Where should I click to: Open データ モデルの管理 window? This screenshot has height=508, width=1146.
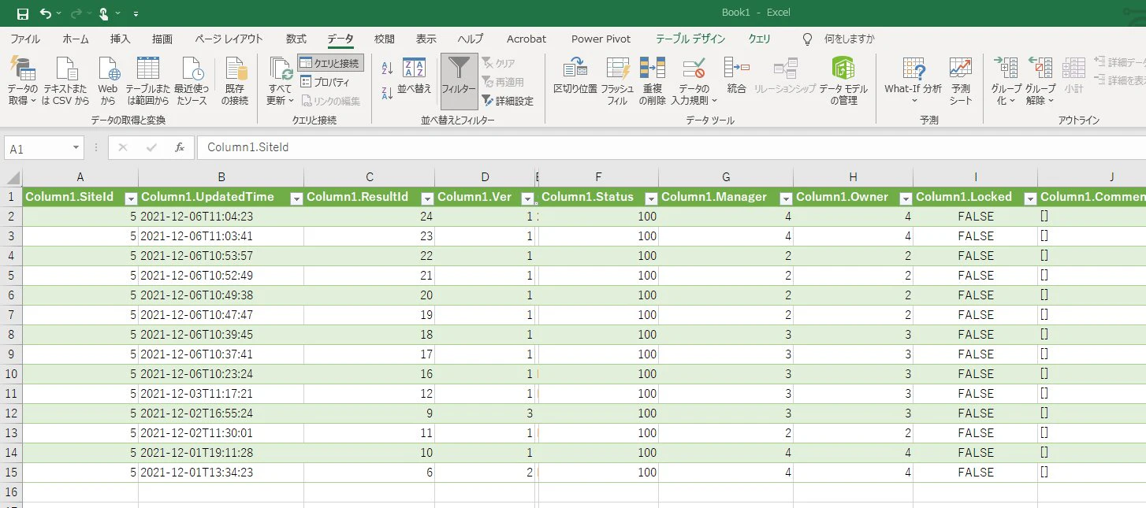point(843,81)
